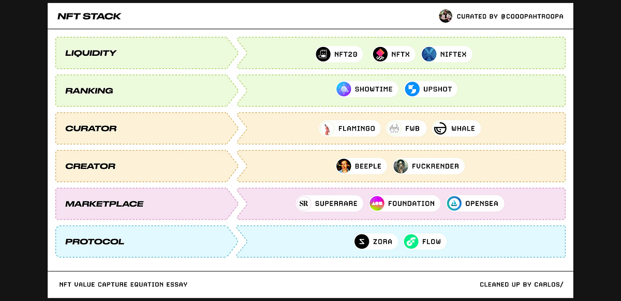Screen dimensions: 621x301
Task: Click the Showtime purple orb icon
Action: click(344, 89)
